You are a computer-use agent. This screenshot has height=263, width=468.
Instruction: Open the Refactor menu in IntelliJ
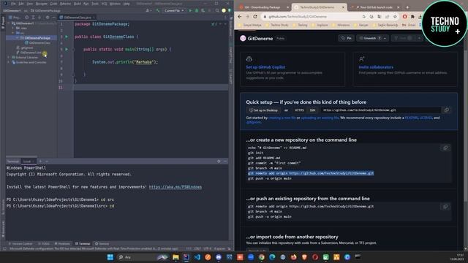[x=65, y=4]
